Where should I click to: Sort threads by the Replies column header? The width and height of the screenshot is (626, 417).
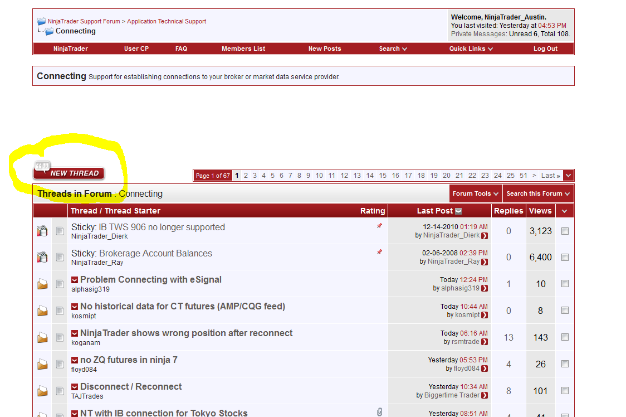coord(508,211)
